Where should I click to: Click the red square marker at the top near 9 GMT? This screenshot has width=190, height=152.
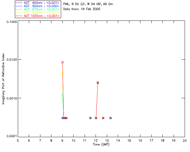[x=62, y=62]
